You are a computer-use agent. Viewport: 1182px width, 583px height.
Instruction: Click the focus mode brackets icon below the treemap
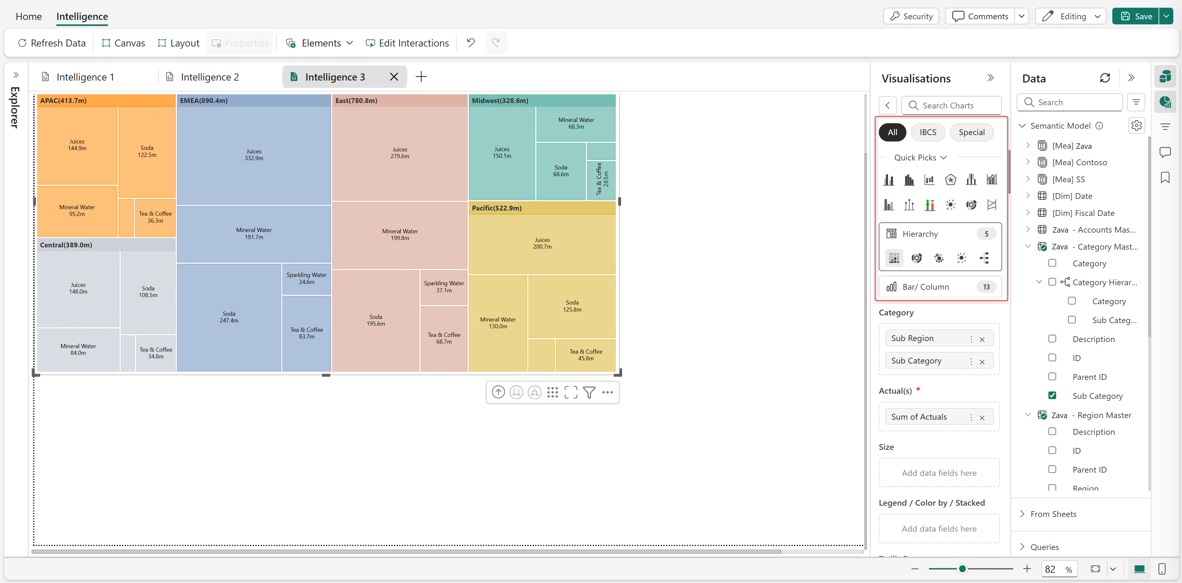point(571,392)
